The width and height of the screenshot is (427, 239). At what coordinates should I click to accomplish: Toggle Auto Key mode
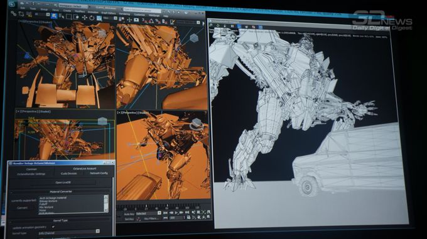click(129, 214)
